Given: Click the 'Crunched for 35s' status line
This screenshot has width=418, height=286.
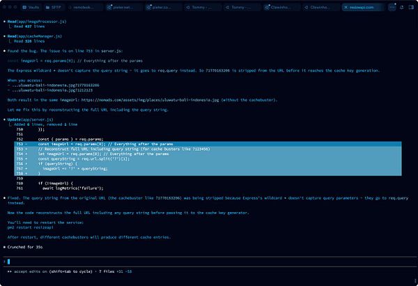Looking at the screenshot, I should click(25, 247).
